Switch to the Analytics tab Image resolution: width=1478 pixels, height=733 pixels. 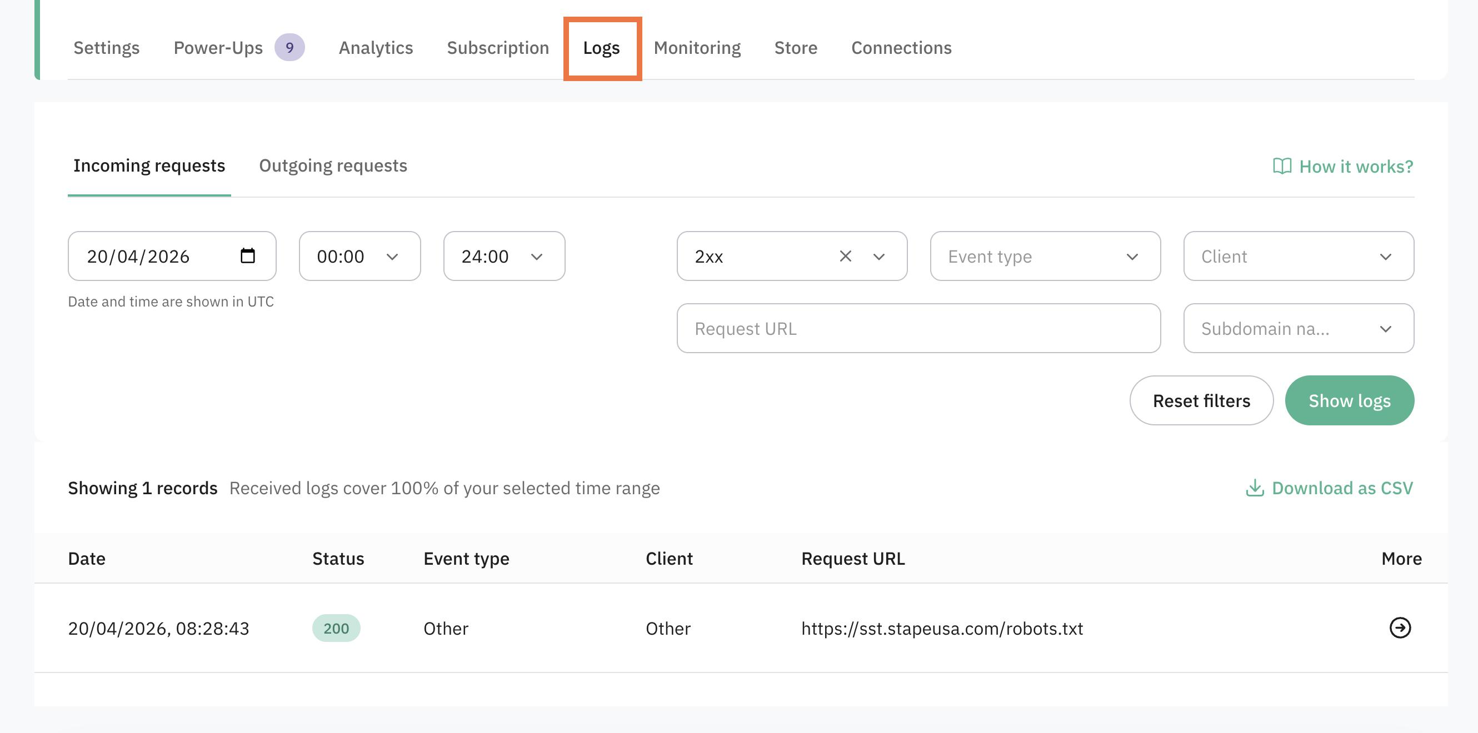(x=376, y=48)
